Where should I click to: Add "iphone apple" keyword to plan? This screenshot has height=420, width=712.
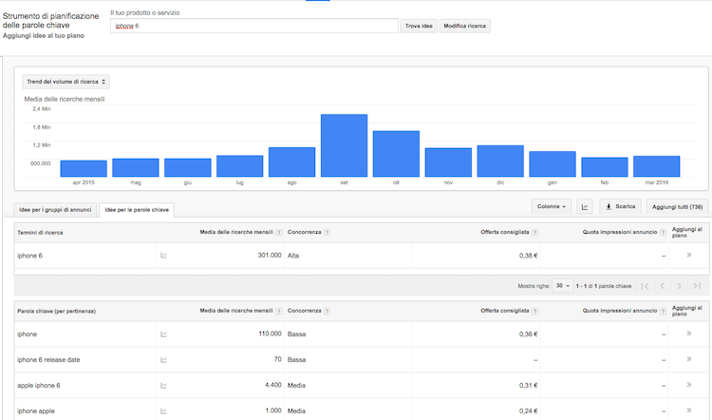688,410
